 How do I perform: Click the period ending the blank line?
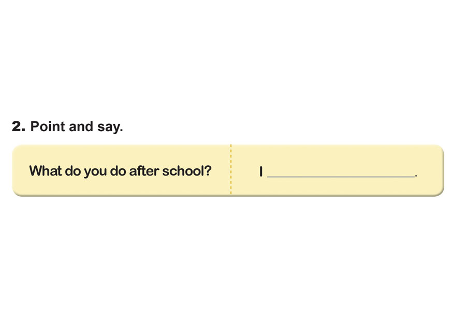click(416, 176)
